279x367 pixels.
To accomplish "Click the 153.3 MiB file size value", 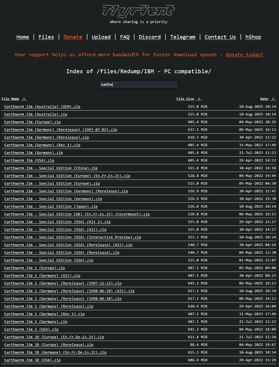I will coord(198,237).
